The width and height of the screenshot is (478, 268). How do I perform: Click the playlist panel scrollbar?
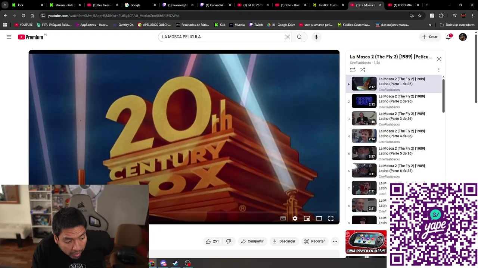443,95
